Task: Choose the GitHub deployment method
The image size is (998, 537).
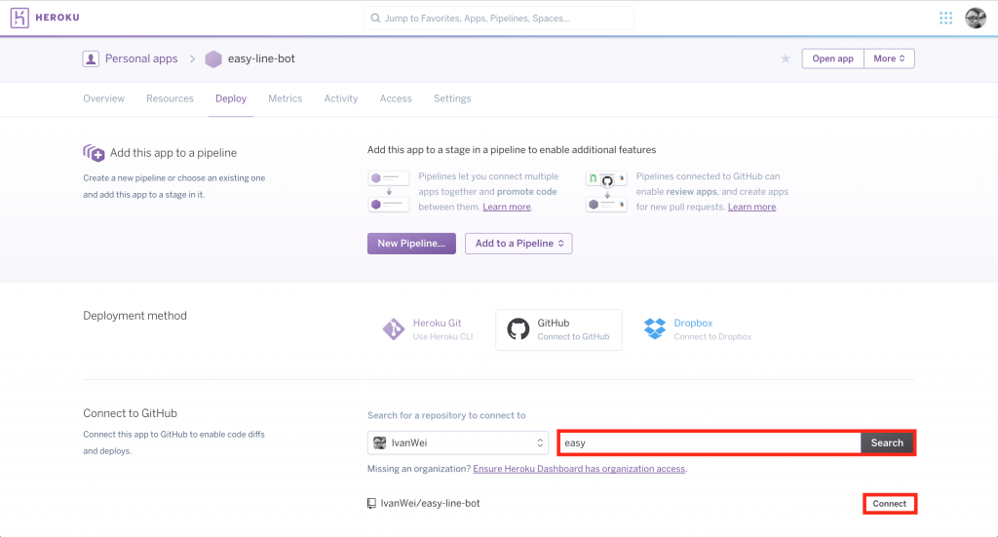Action: coord(558,329)
